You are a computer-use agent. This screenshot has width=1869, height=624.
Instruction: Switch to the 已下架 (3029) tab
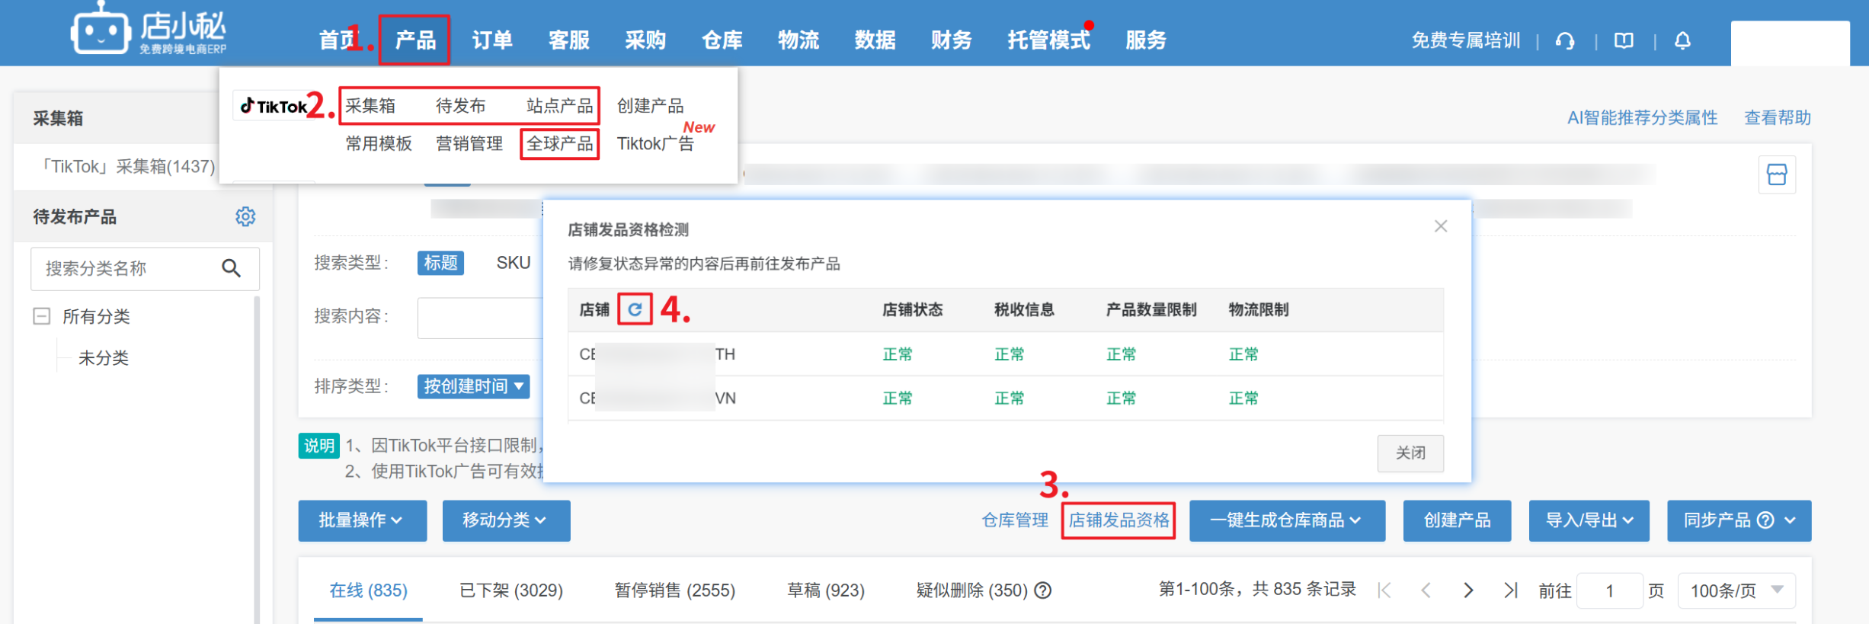511,590
